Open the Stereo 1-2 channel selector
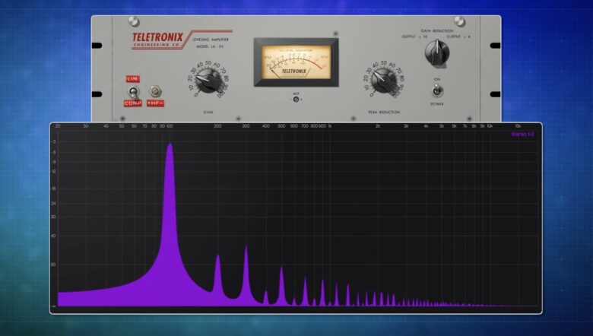This screenshot has height=336, width=593. click(524, 134)
